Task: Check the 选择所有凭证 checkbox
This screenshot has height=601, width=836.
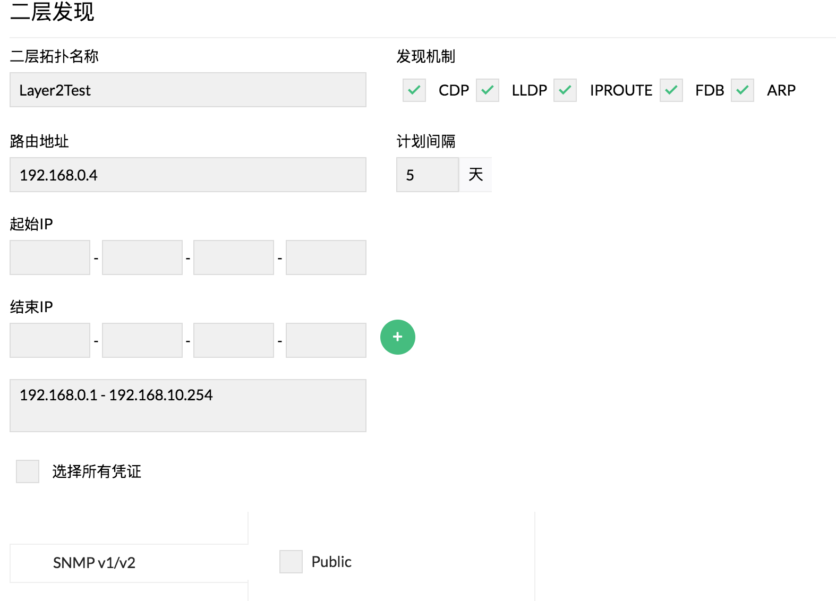Action: click(x=28, y=471)
